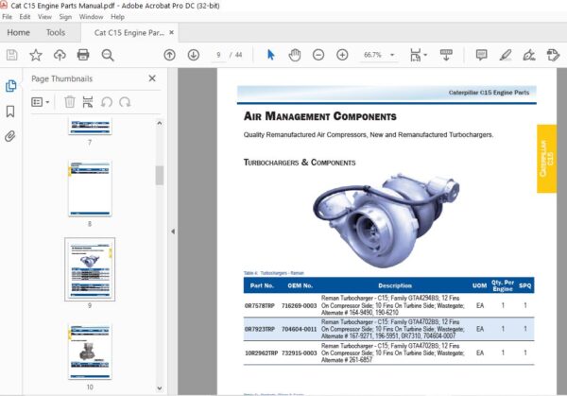The width and height of the screenshot is (567, 396).
Task: Click the Description column header
Action: [x=395, y=285]
